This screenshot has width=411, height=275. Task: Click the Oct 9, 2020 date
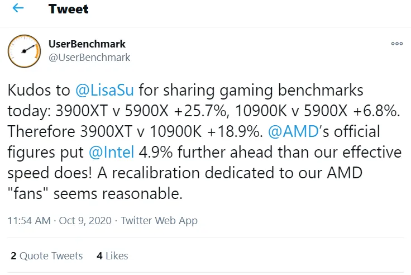click(83, 221)
